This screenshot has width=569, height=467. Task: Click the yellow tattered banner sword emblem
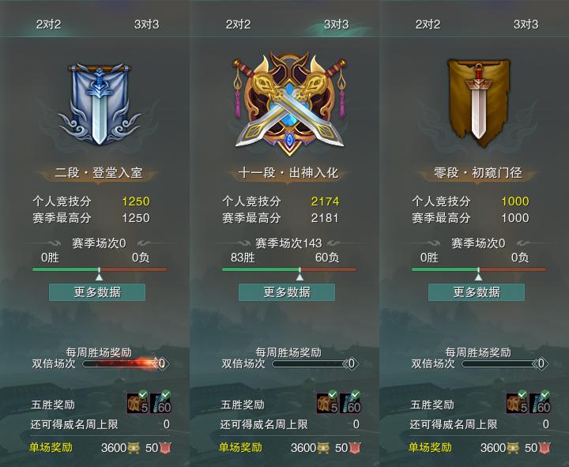pyautogui.click(x=478, y=103)
